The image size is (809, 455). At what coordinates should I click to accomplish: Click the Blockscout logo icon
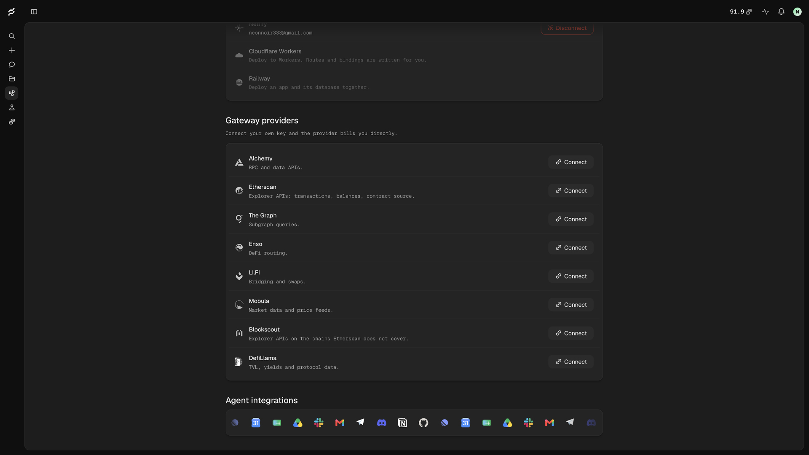tap(239, 333)
